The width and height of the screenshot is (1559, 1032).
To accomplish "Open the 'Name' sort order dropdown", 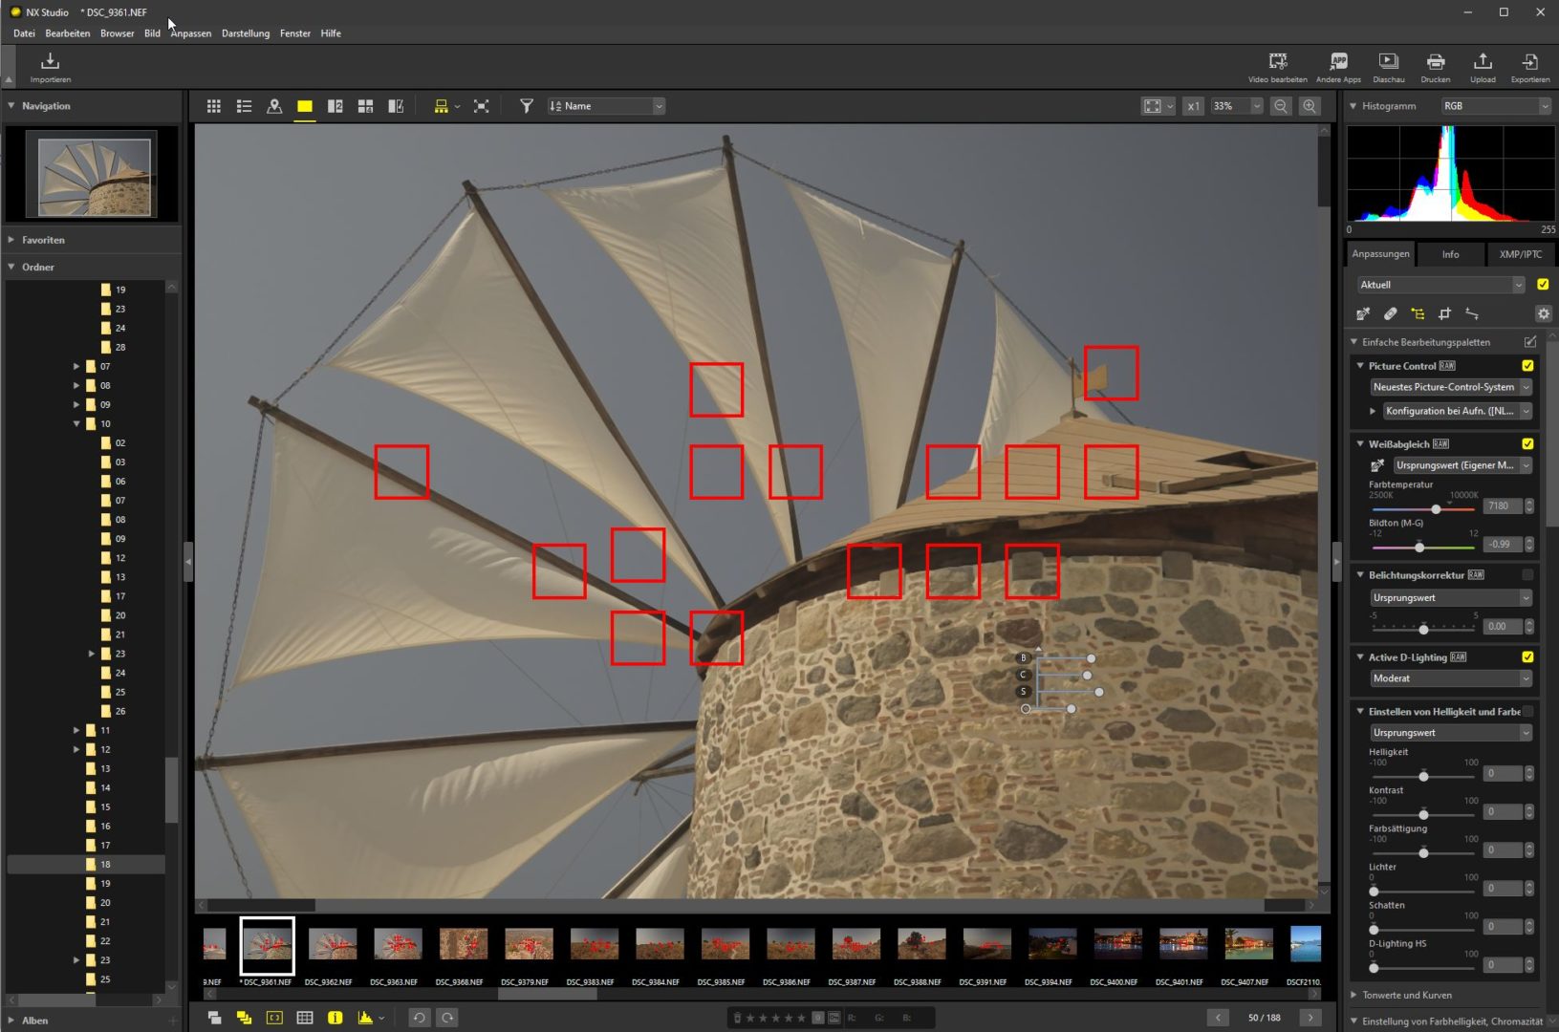I will pyautogui.click(x=605, y=106).
